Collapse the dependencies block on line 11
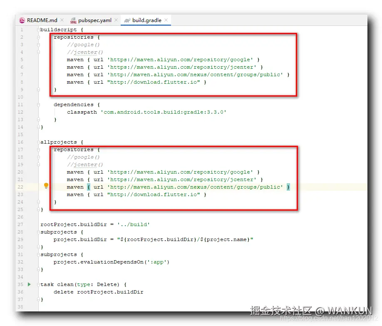Viewport: 382px width, 326px height. tap(39, 105)
